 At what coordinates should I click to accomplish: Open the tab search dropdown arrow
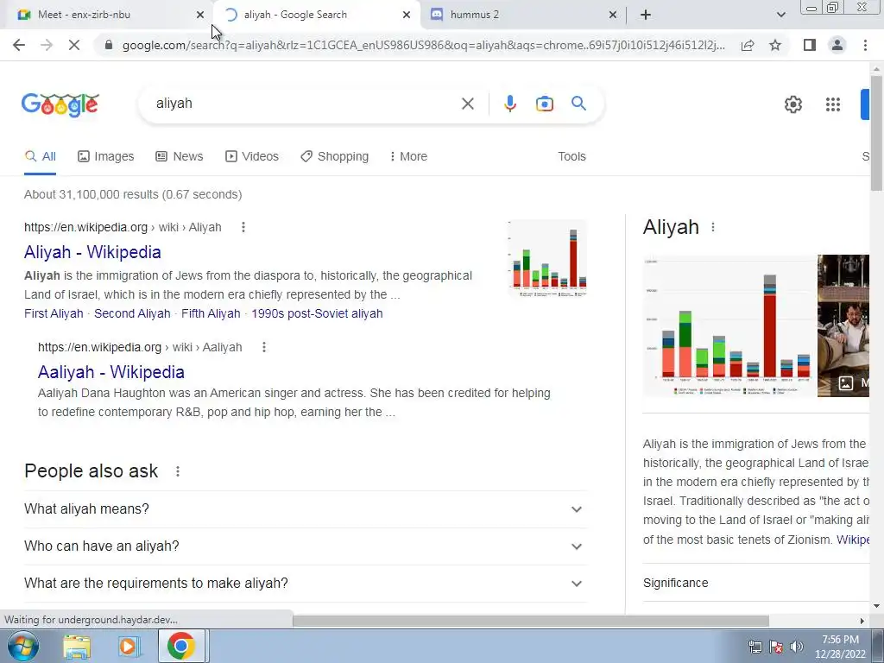pos(780,15)
